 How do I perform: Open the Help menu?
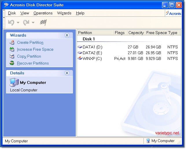pos(80,13)
